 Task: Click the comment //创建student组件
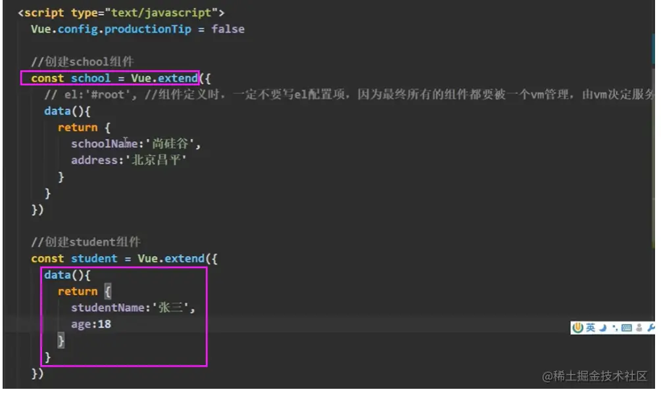coord(86,242)
